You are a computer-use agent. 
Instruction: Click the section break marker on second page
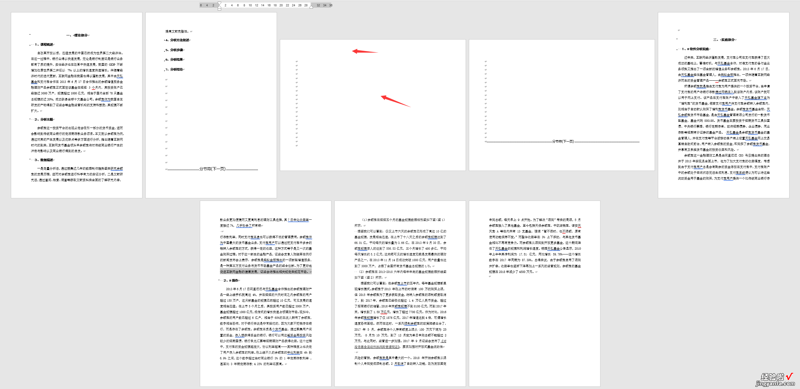(212, 169)
